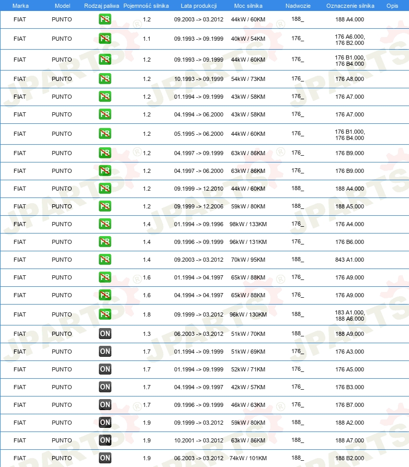The height and width of the screenshot is (467, 409).
Task: Click the 10.1993 -> 09.1999 production years cell
Action: pyautogui.click(x=199, y=79)
